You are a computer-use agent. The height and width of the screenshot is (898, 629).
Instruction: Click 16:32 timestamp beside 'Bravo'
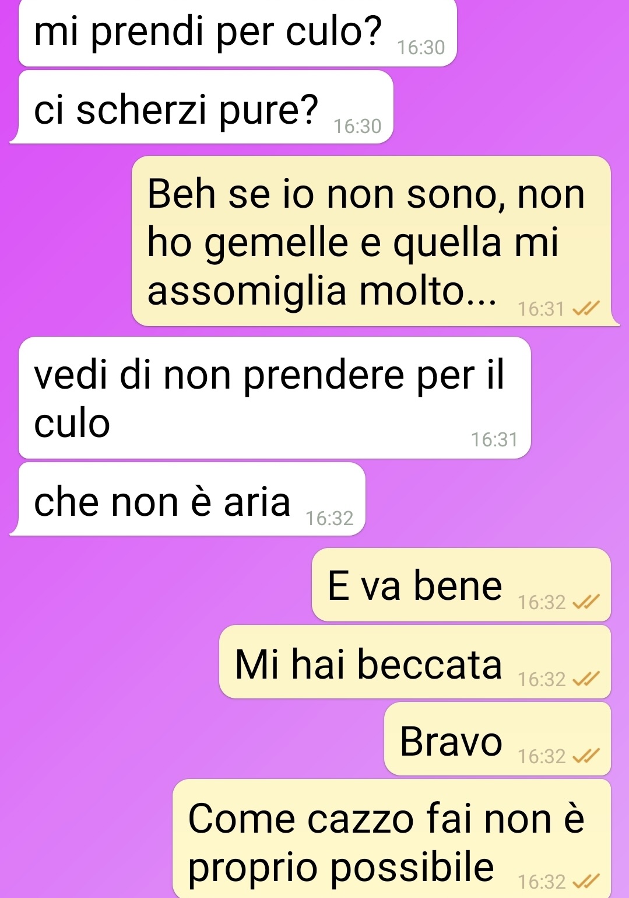click(542, 756)
